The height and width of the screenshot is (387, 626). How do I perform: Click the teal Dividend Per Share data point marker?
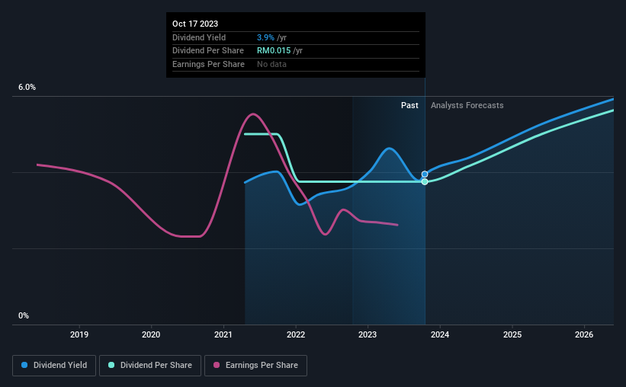click(425, 182)
